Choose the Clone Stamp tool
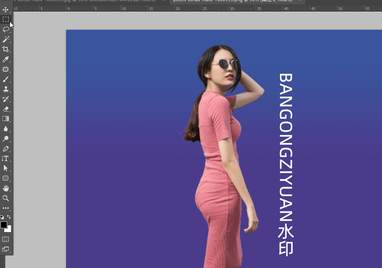The height and width of the screenshot is (268, 382). pos(6,89)
